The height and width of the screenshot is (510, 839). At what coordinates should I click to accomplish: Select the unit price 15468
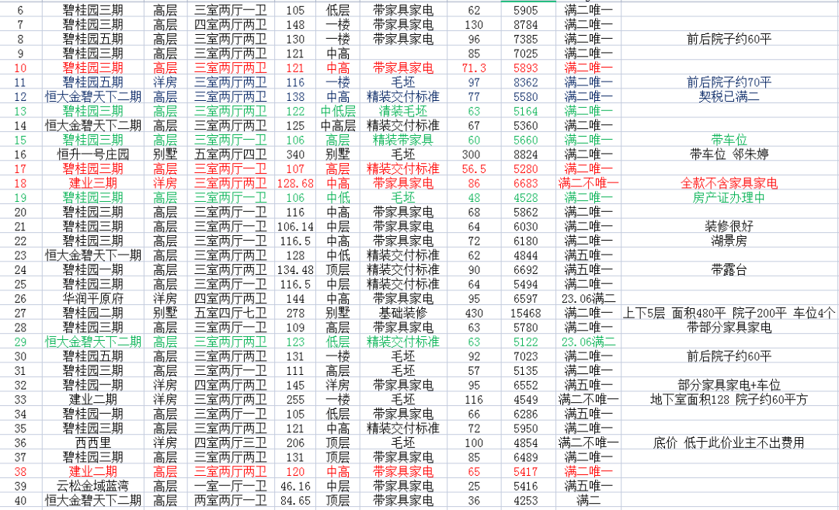pyautogui.click(x=526, y=314)
